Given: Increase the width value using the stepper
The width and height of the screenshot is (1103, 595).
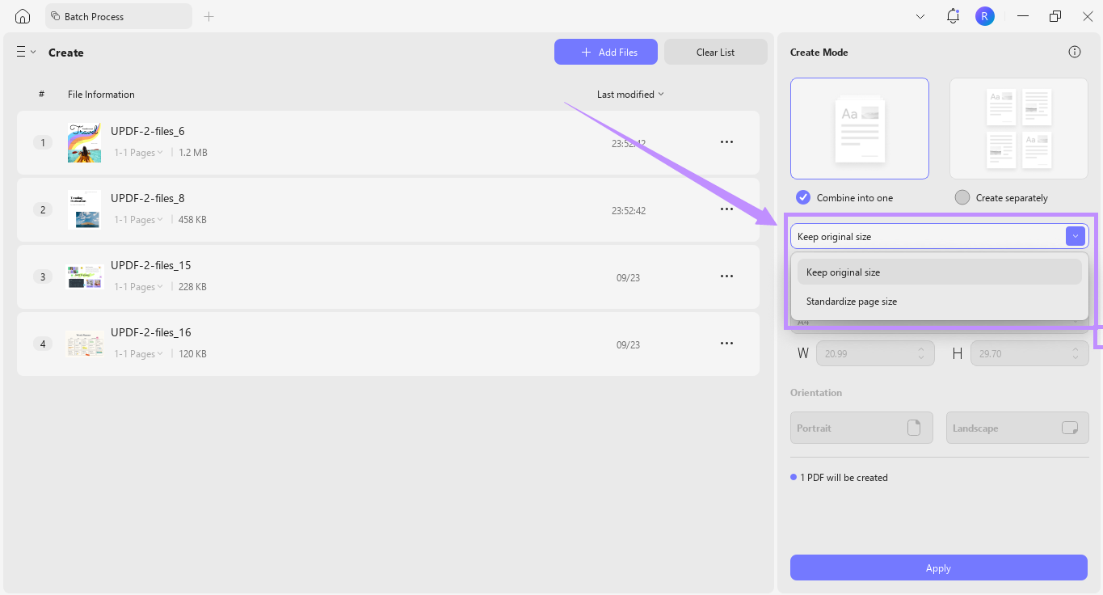Looking at the screenshot, I should coord(920,349).
